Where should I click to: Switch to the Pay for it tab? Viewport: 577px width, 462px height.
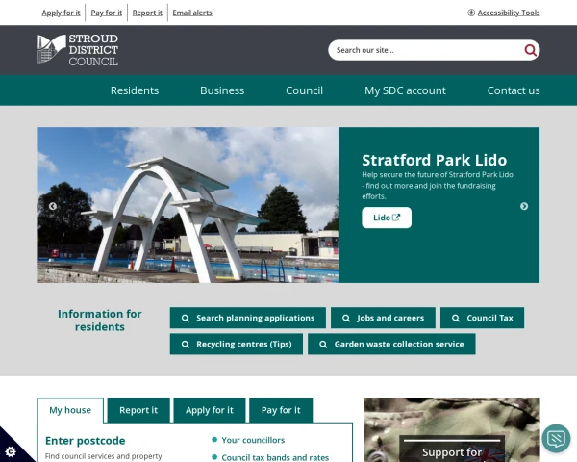click(281, 410)
